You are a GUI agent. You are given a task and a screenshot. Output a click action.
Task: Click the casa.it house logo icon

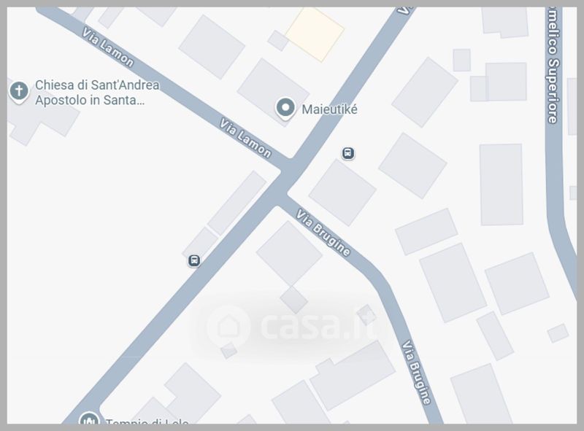click(x=228, y=326)
